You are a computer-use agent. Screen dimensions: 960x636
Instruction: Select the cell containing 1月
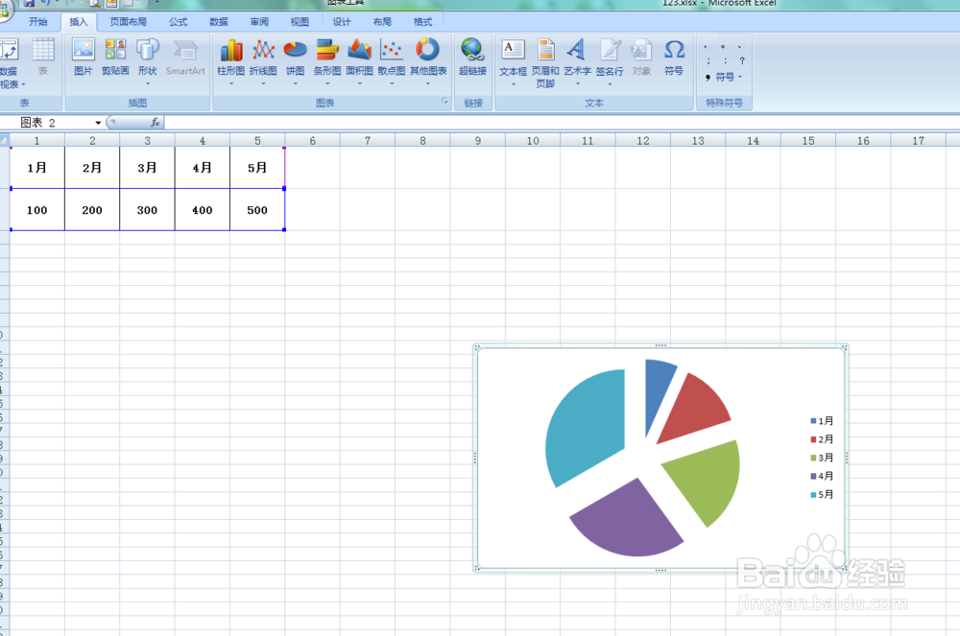pyautogui.click(x=36, y=168)
